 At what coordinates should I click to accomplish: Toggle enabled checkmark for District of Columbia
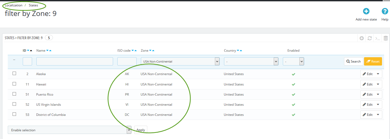[x=294, y=115]
